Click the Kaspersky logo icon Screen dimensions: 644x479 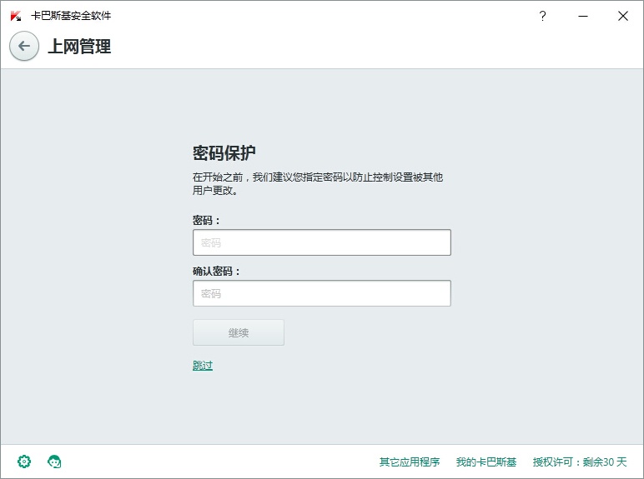click(16, 16)
